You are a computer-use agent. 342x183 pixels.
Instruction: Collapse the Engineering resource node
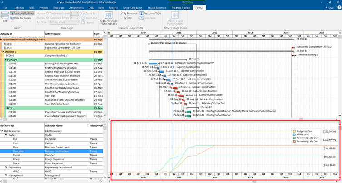coord(6,167)
